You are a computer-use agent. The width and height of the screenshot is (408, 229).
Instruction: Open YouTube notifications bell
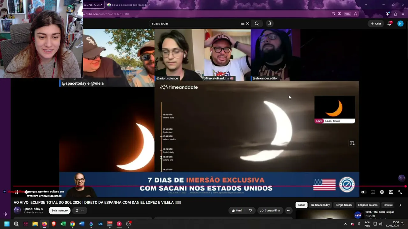point(390,24)
